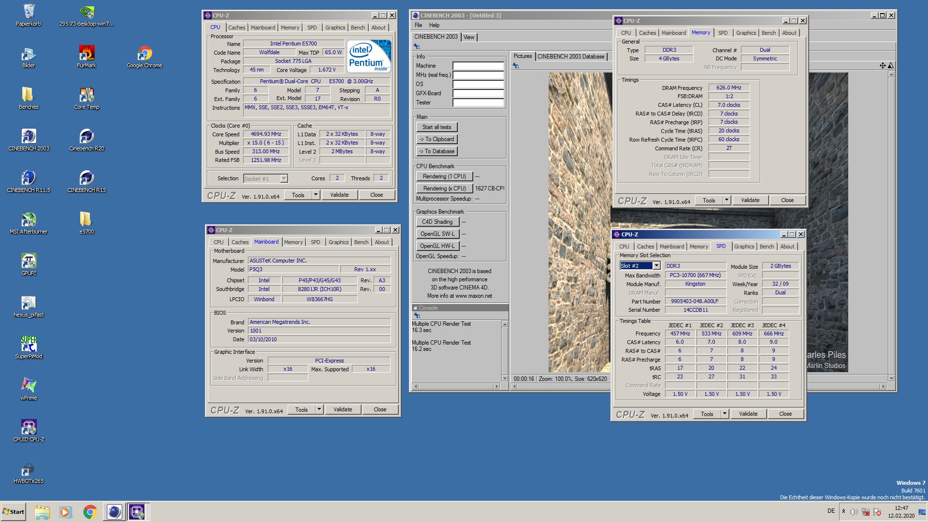The width and height of the screenshot is (928, 522).
Task: Click the picture pan move icon
Action: (883, 66)
